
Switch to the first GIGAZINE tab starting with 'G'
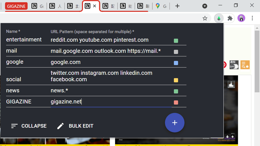[38, 6]
